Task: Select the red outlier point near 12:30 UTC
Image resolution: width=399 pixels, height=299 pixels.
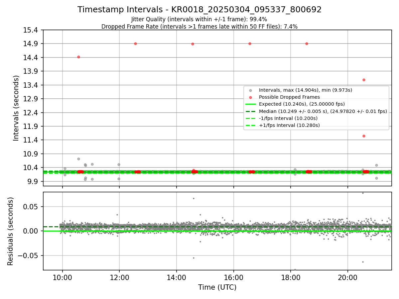Action: click(x=135, y=44)
